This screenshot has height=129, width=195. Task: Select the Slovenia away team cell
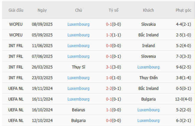(x=148, y=56)
